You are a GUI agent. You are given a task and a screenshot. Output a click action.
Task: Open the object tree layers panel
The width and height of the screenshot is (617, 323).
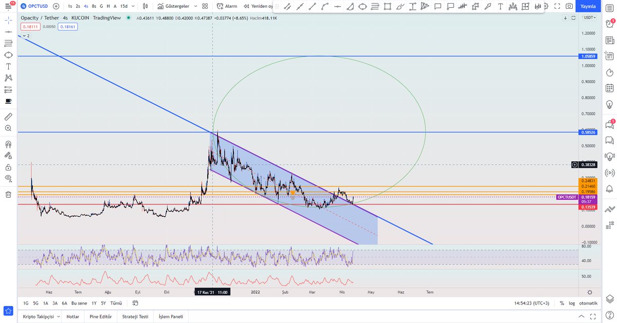click(x=609, y=299)
